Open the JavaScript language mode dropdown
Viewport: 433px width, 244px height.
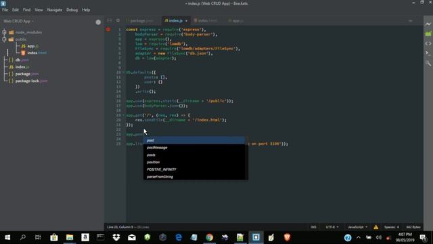pos(358,227)
